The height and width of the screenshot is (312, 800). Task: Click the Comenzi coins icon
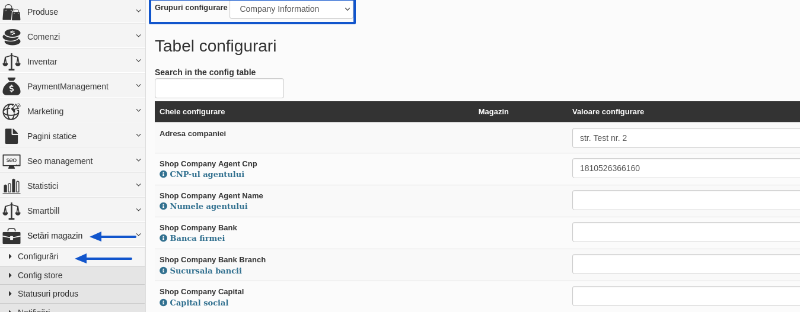tap(11, 37)
